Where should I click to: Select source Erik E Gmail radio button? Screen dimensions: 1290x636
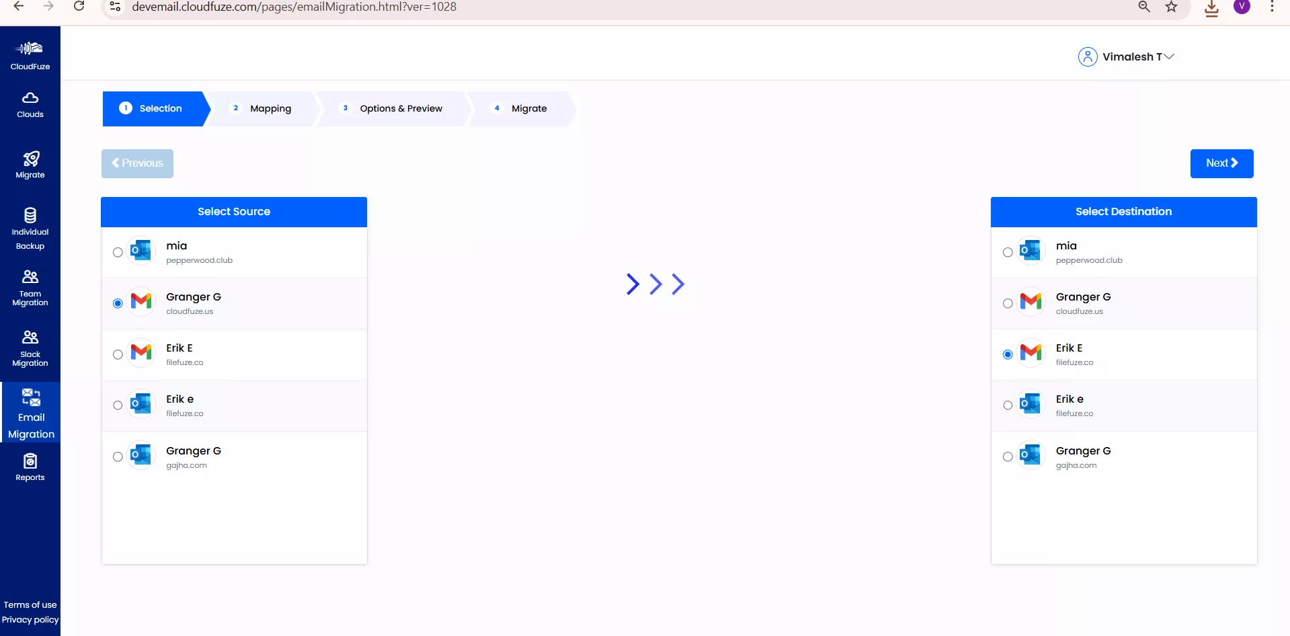(x=118, y=355)
